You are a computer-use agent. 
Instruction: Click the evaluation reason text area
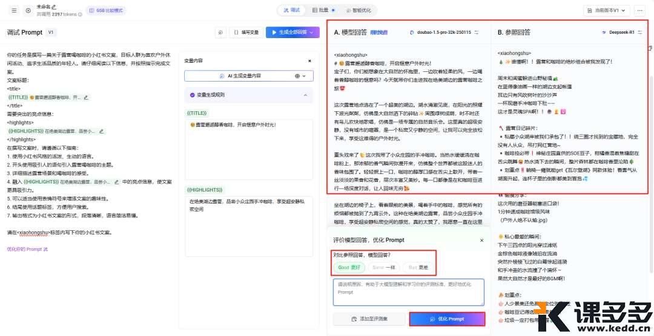pos(409,292)
